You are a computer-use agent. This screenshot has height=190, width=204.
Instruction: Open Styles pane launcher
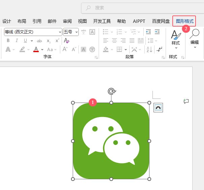pyautogui.click(x=183, y=58)
